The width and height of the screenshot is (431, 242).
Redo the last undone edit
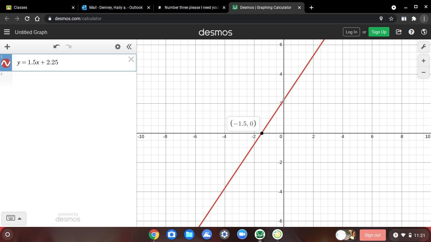(x=68, y=47)
